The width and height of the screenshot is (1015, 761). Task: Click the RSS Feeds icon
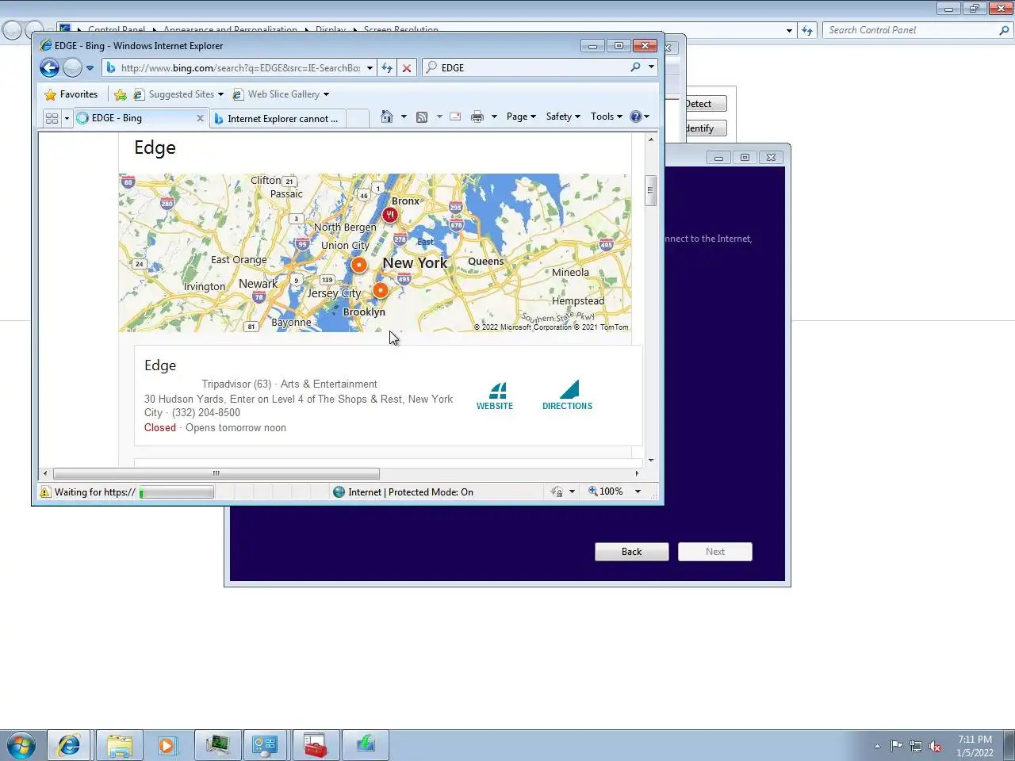(x=422, y=117)
